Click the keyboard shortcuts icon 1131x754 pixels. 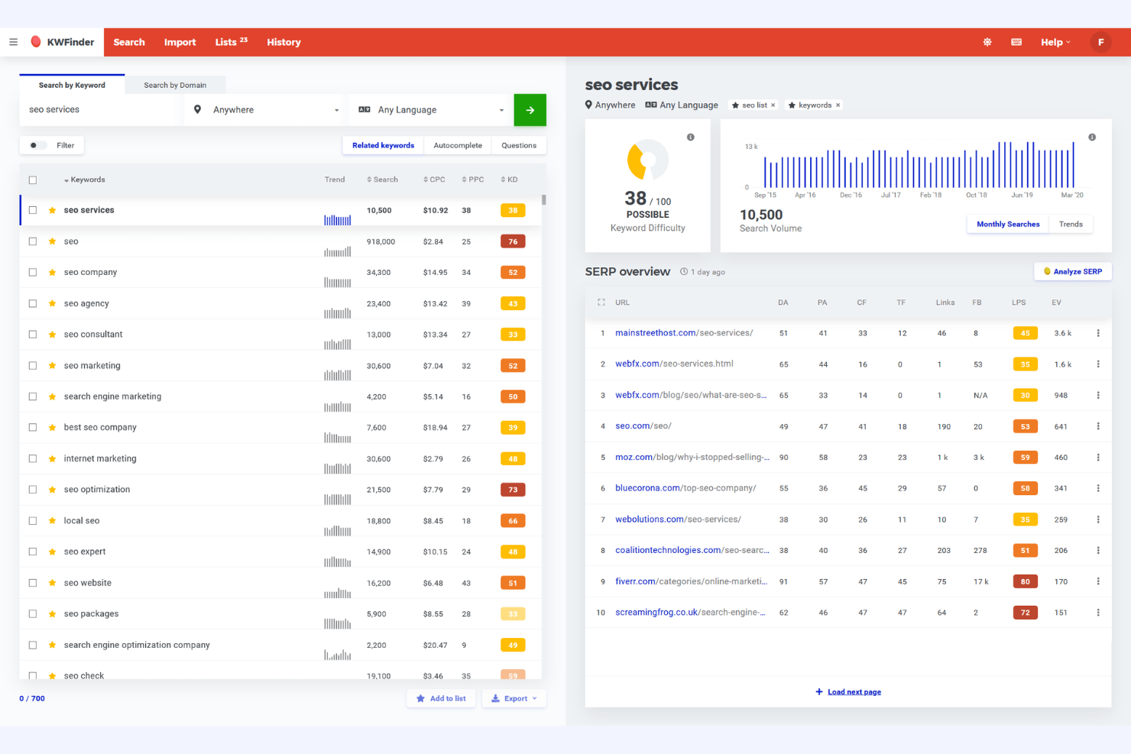click(1016, 42)
